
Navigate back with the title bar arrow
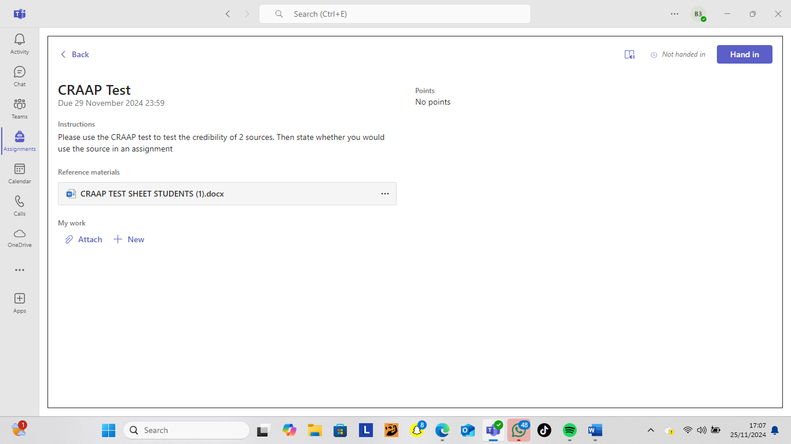(x=228, y=14)
